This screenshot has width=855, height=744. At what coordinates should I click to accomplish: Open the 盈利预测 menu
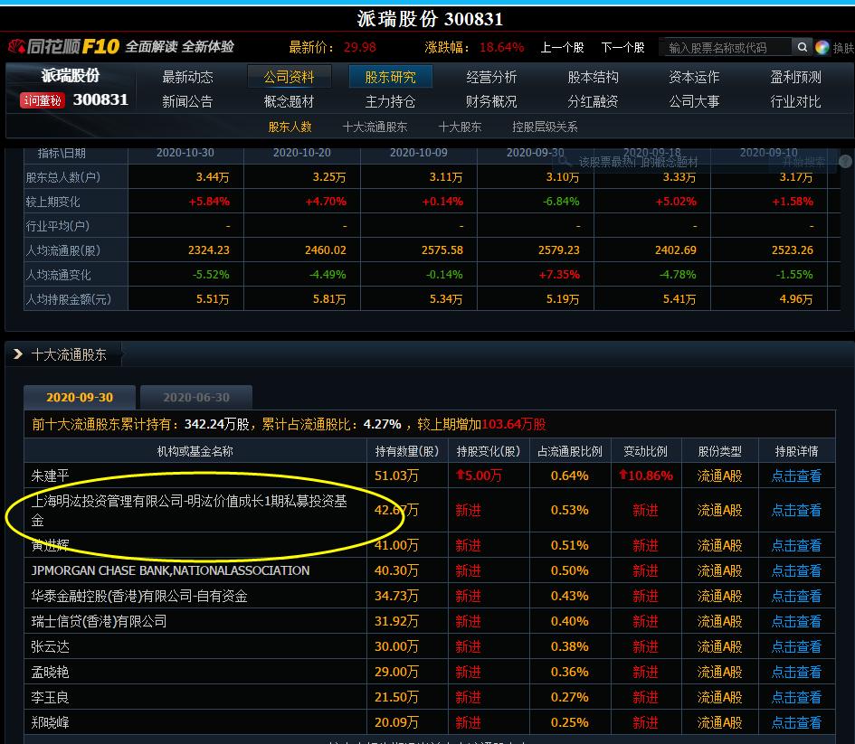[795, 77]
